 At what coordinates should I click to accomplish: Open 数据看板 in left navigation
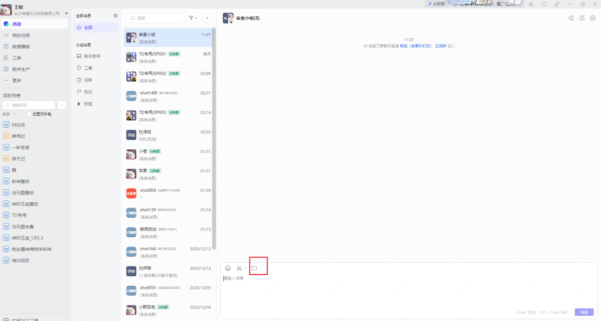coord(34,47)
